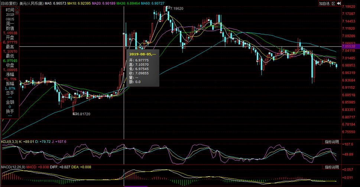This screenshot has width=360, height=187.
Task: Close the left data info panel
Action: 17,8
